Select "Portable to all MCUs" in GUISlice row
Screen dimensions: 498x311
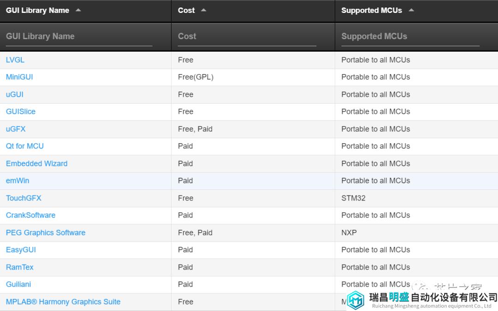375,111
